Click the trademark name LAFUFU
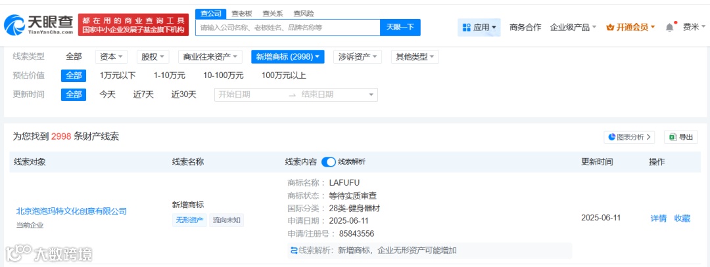The image size is (710, 267). coord(344,182)
